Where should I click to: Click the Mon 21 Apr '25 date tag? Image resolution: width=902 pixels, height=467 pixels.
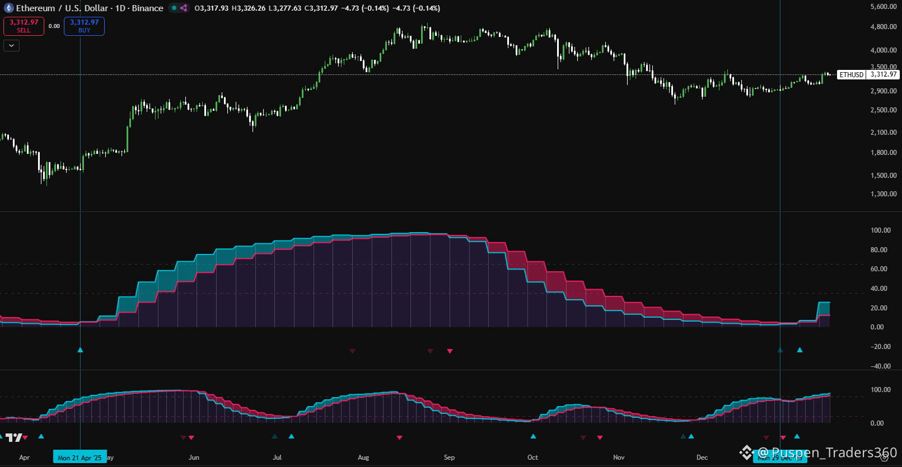pos(80,457)
